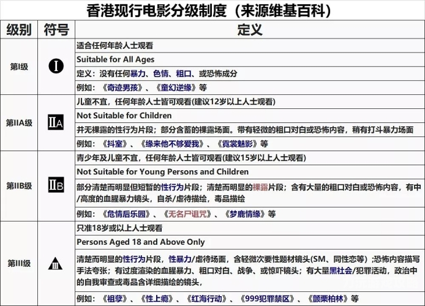Open the 《霓裳魅影》 film link
The image size is (425, 306).
point(237,144)
